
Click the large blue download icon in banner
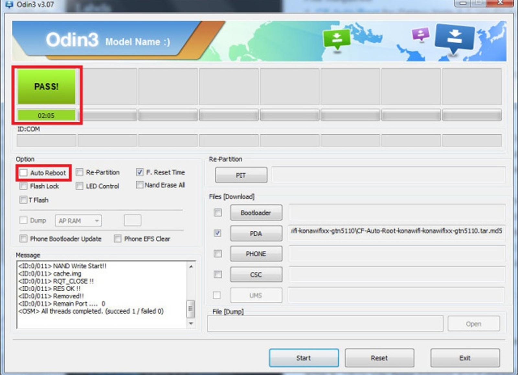pyautogui.click(x=455, y=38)
